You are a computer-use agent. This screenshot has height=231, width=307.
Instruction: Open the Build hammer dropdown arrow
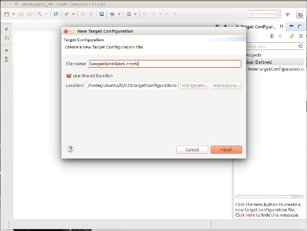point(47,14)
